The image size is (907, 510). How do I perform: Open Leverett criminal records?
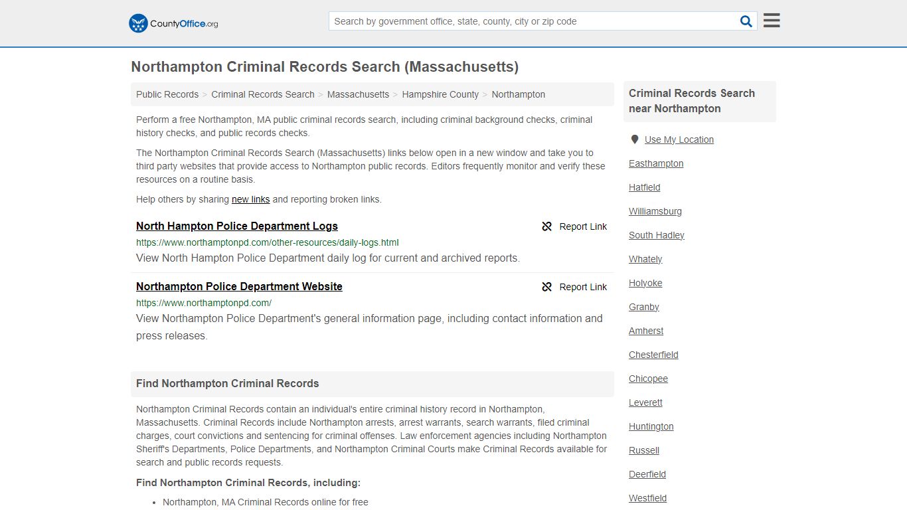[x=645, y=402]
